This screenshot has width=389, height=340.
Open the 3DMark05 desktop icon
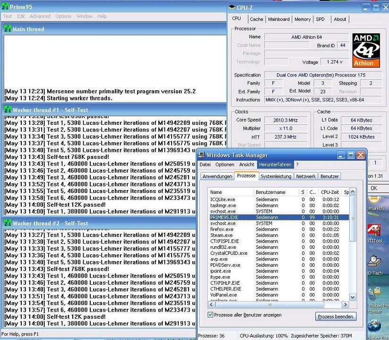point(375,203)
